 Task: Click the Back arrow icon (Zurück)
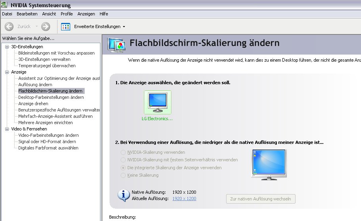tap(9, 26)
